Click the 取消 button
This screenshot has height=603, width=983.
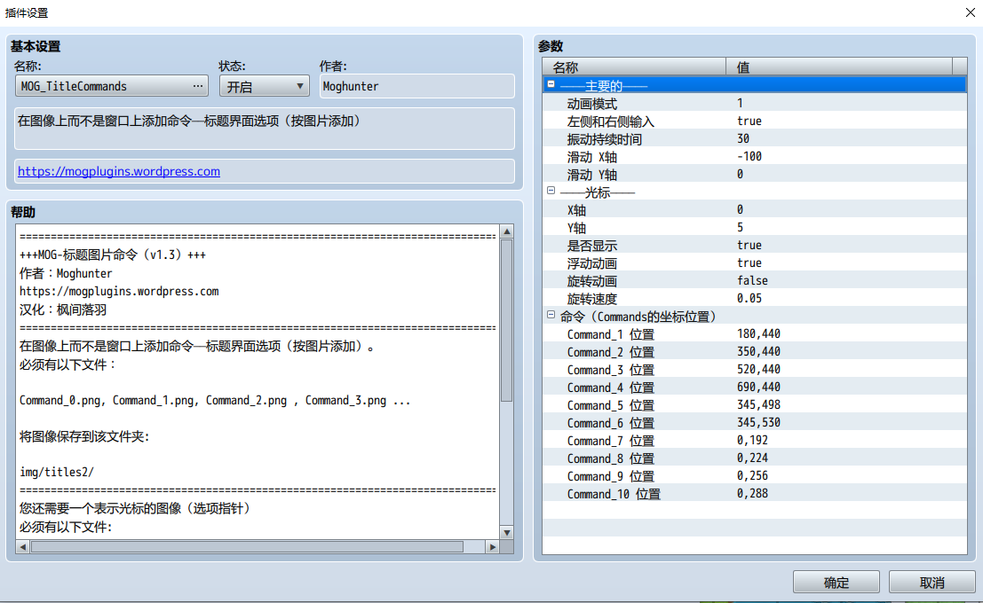[x=931, y=583]
